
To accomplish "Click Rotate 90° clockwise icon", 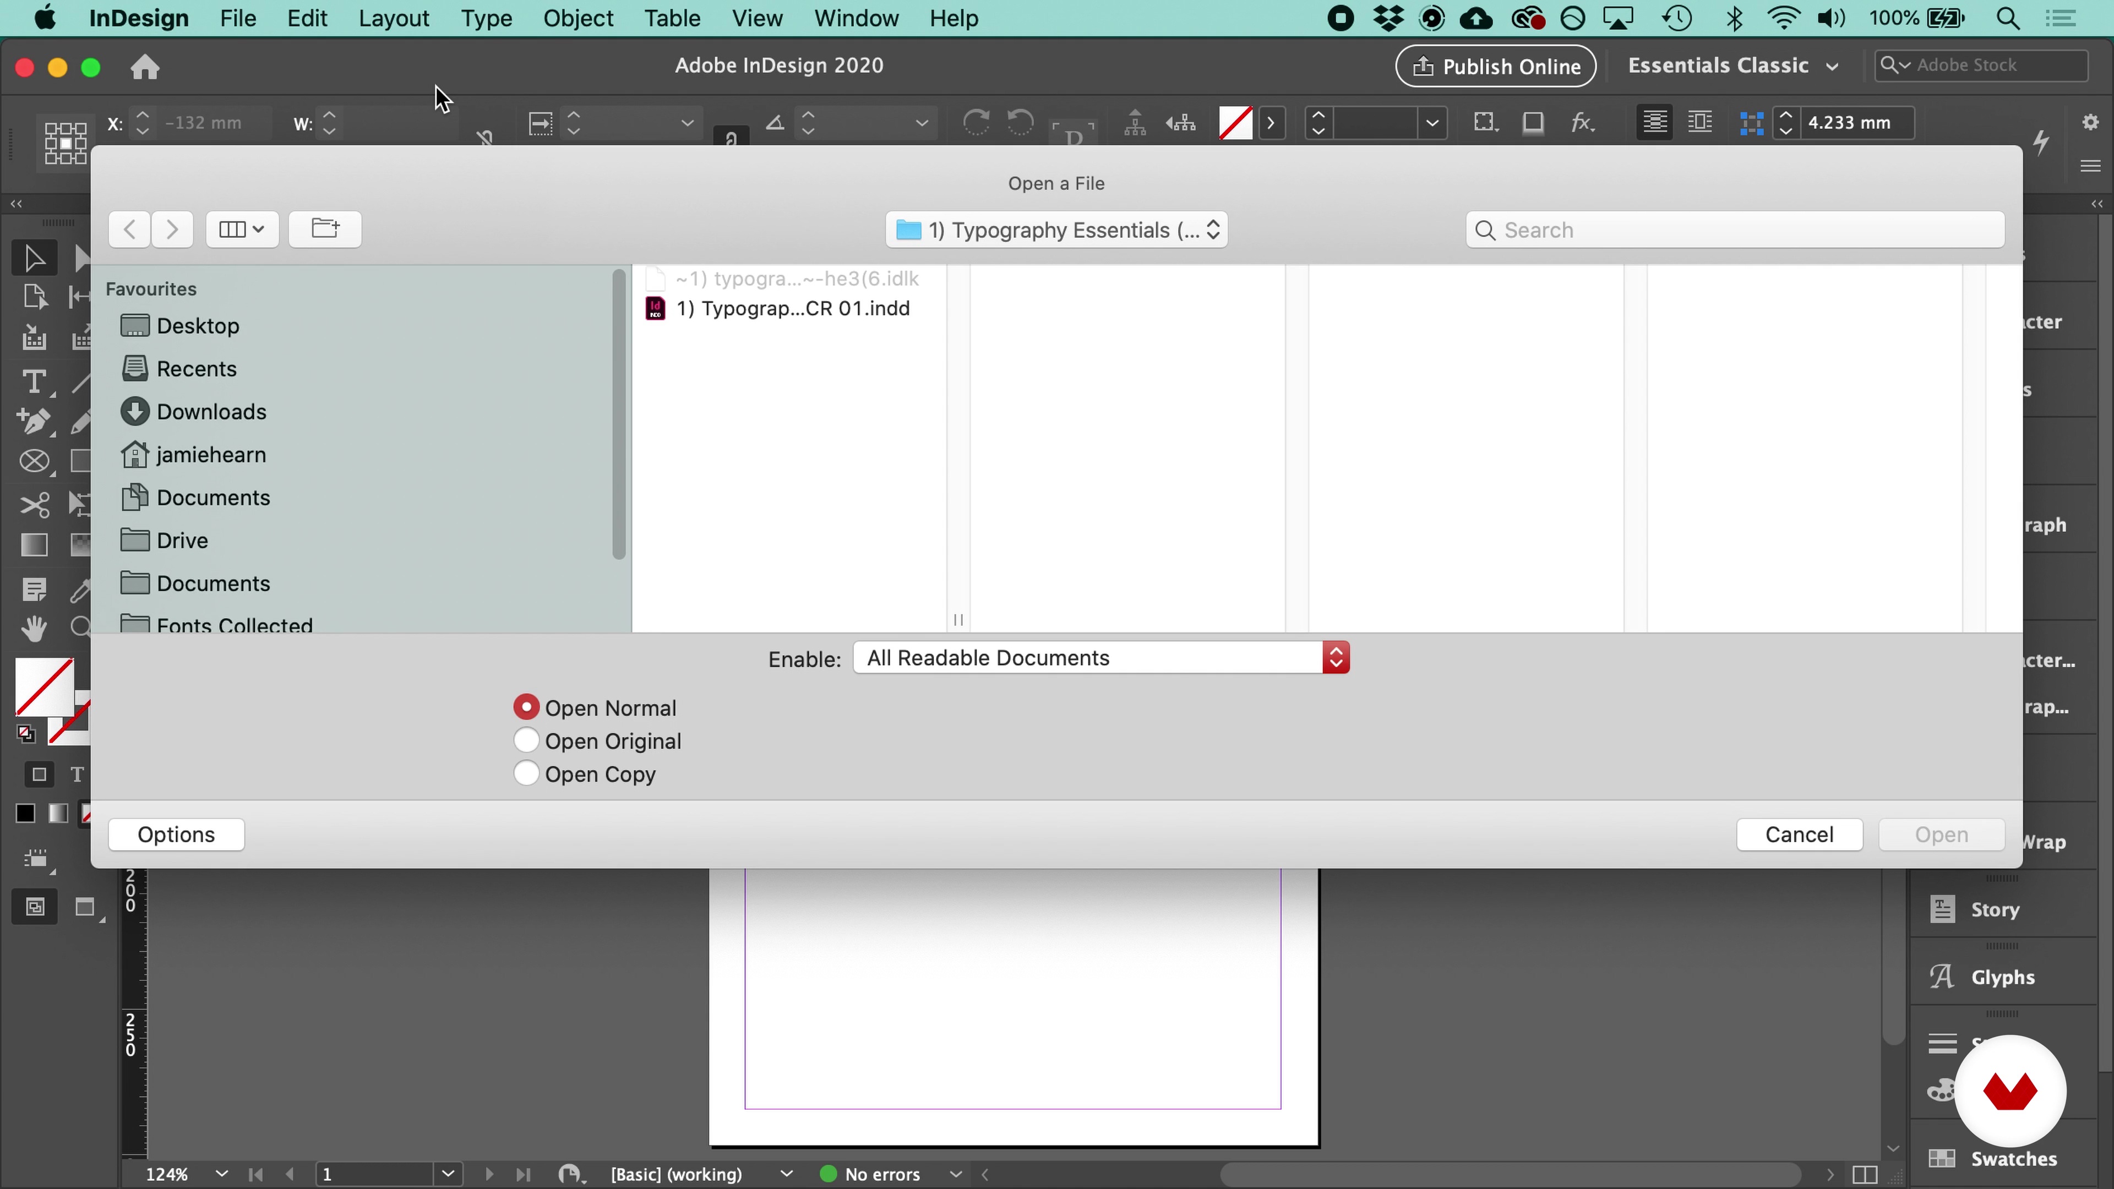I will (x=976, y=123).
